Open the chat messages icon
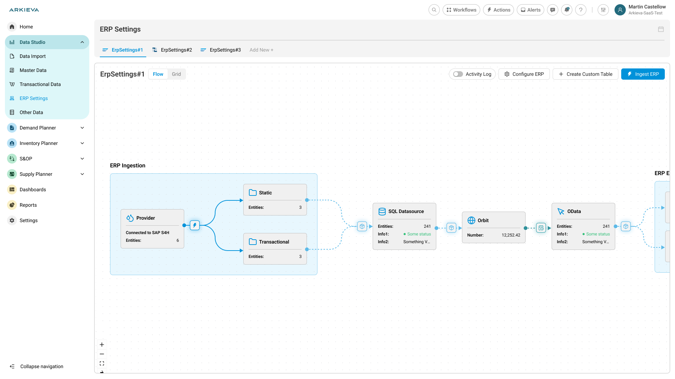 coord(553,10)
